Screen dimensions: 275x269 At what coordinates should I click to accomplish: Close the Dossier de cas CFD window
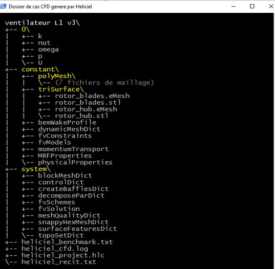click(271, 7)
